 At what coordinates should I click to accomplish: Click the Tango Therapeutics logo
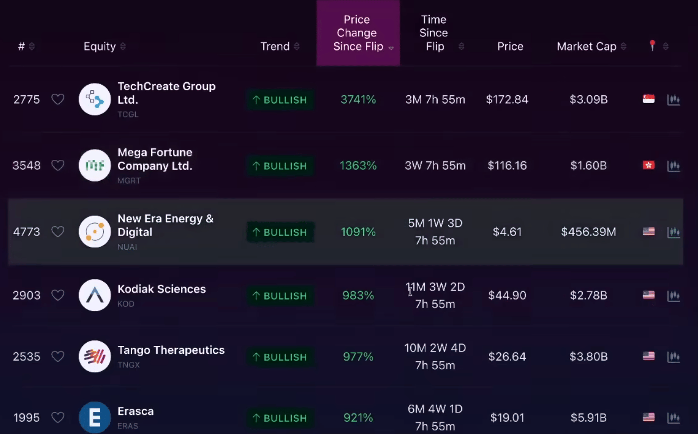[94, 356]
